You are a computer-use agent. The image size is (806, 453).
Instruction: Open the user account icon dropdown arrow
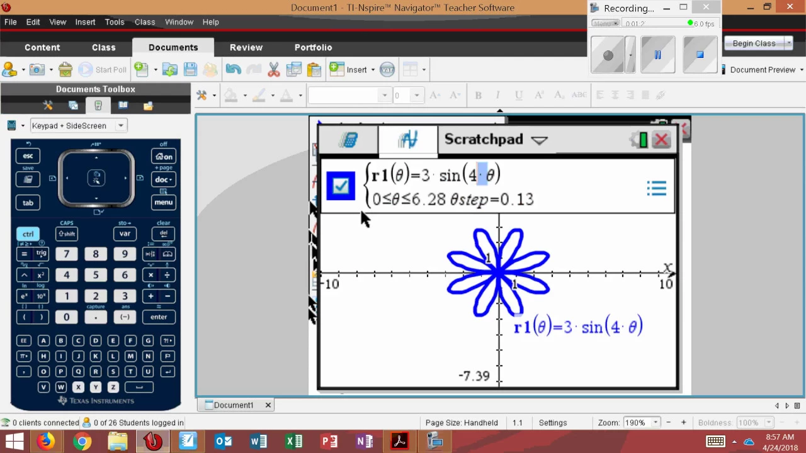tap(23, 70)
